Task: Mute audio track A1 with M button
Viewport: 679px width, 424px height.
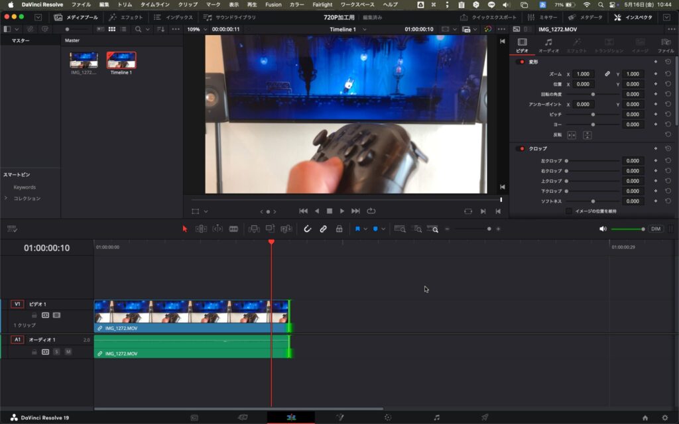Action: (68, 352)
